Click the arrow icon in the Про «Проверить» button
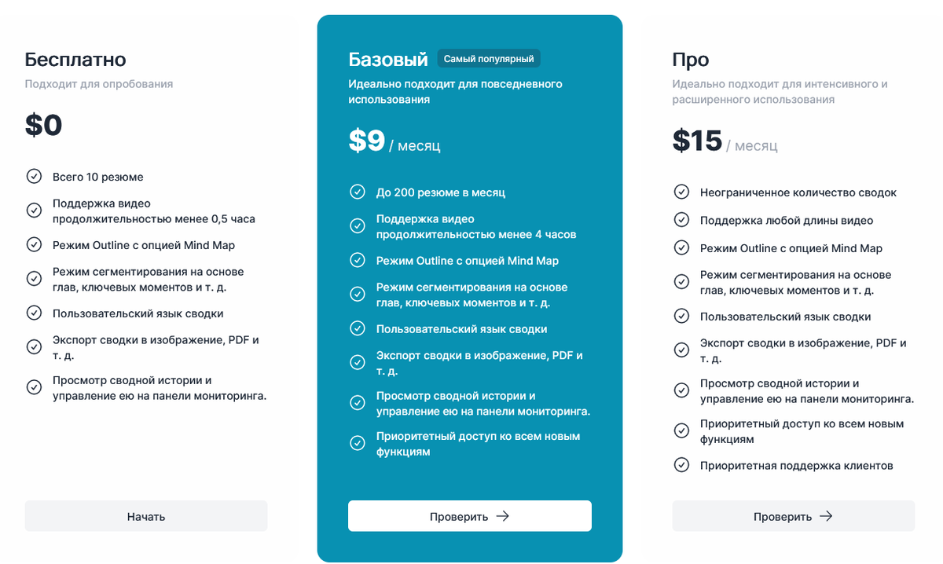Image resolution: width=943 pixels, height=564 pixels. 825,516
